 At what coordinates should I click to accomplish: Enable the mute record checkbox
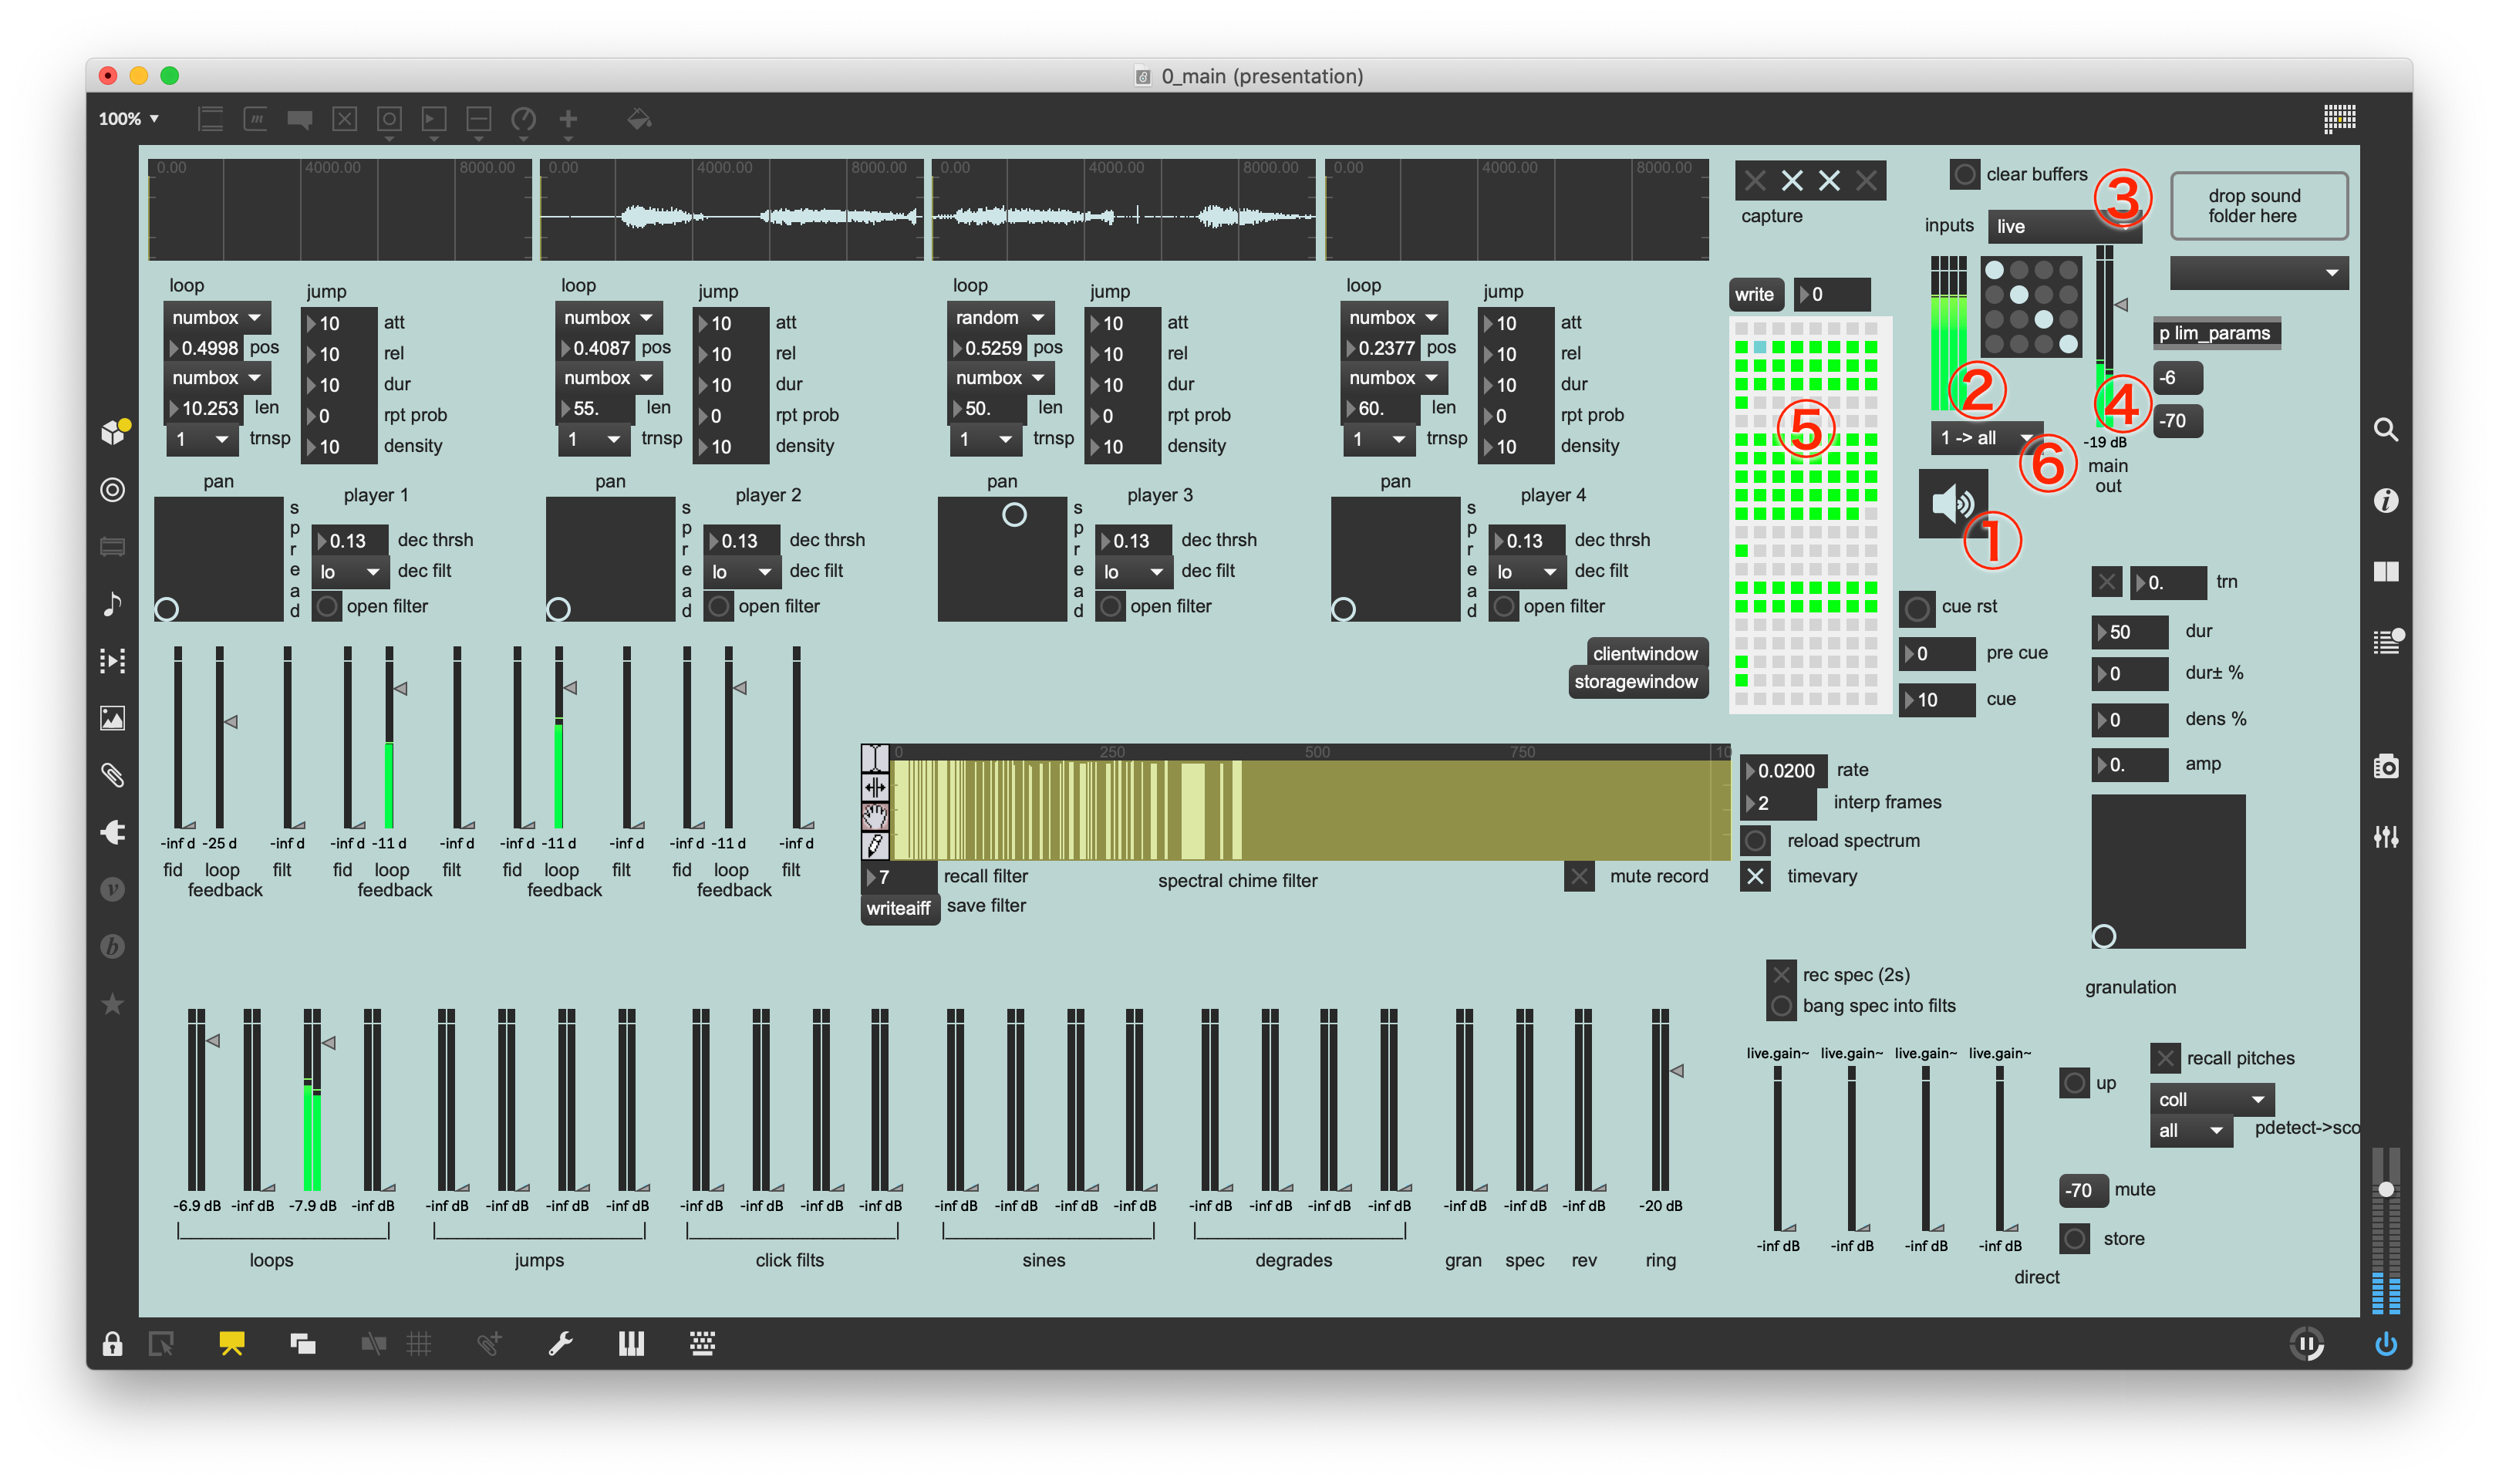click(x=1578, y=877)
